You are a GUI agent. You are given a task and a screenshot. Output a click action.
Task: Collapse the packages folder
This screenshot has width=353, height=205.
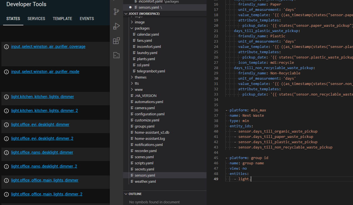(x=131, y=28)
